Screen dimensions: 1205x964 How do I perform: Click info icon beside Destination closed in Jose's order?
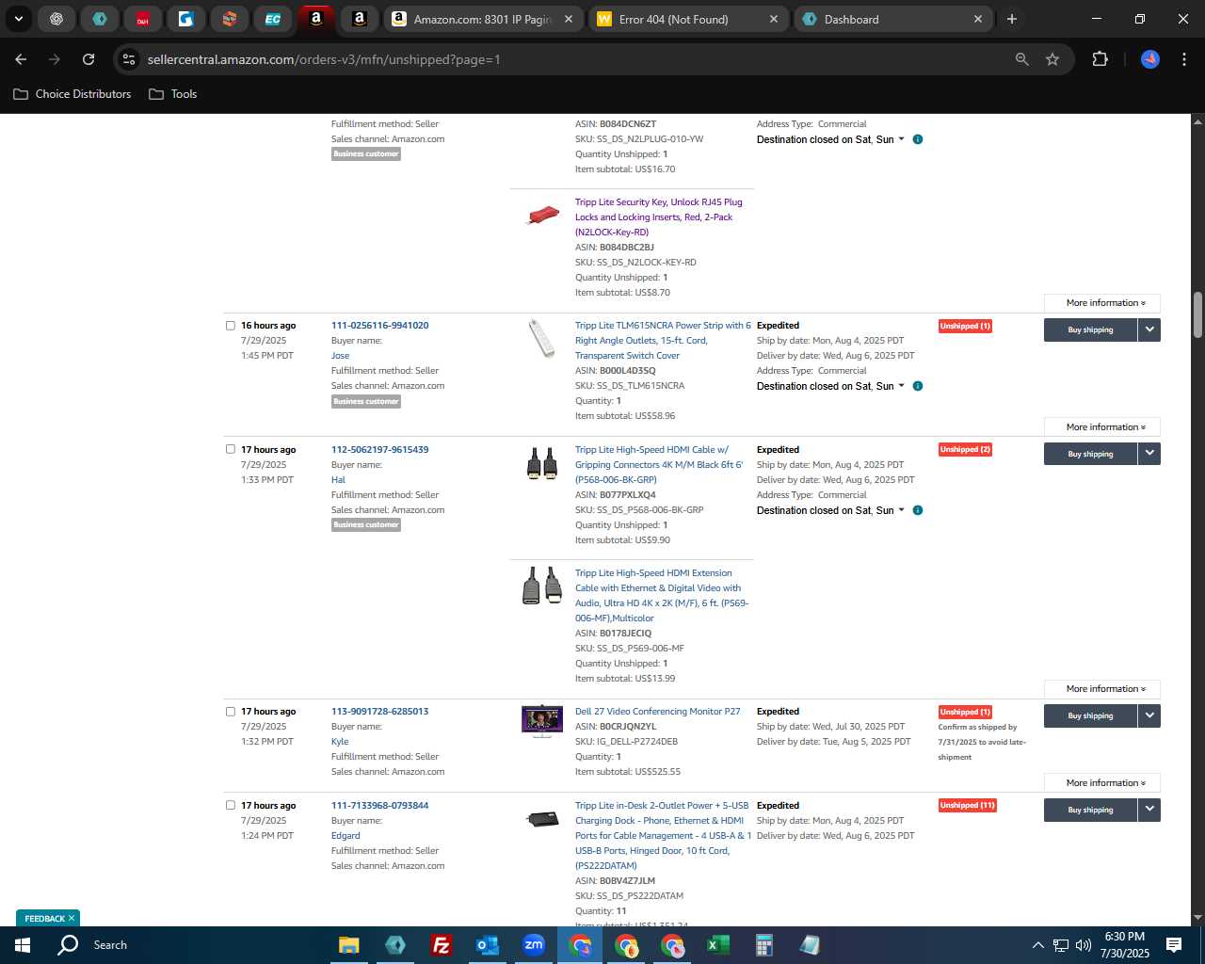(918, 386)
